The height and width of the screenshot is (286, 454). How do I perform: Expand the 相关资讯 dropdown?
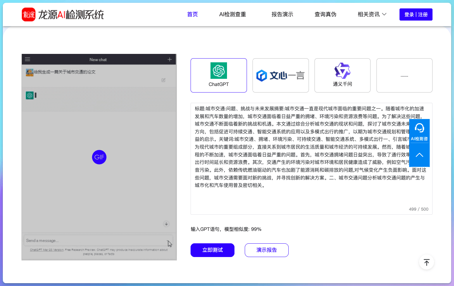click(372, 14)
